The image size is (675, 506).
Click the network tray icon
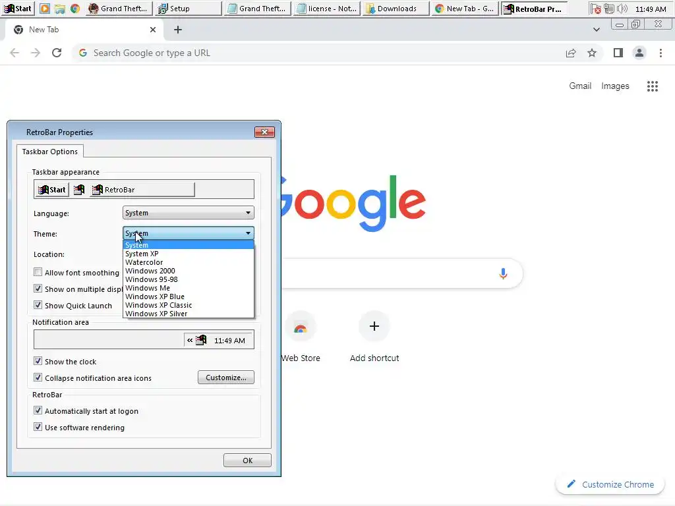tap(608, 9)
